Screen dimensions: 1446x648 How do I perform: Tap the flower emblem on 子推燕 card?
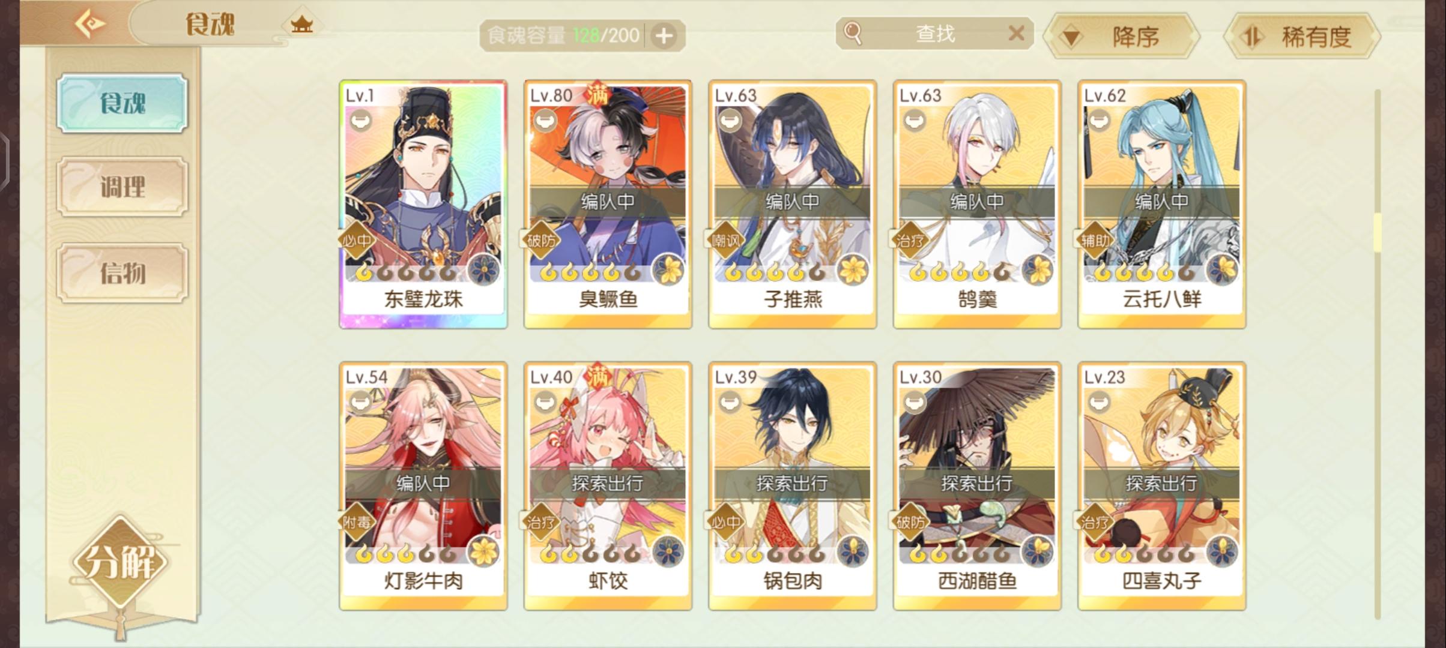pyautogui.click(x=853, y=270)
